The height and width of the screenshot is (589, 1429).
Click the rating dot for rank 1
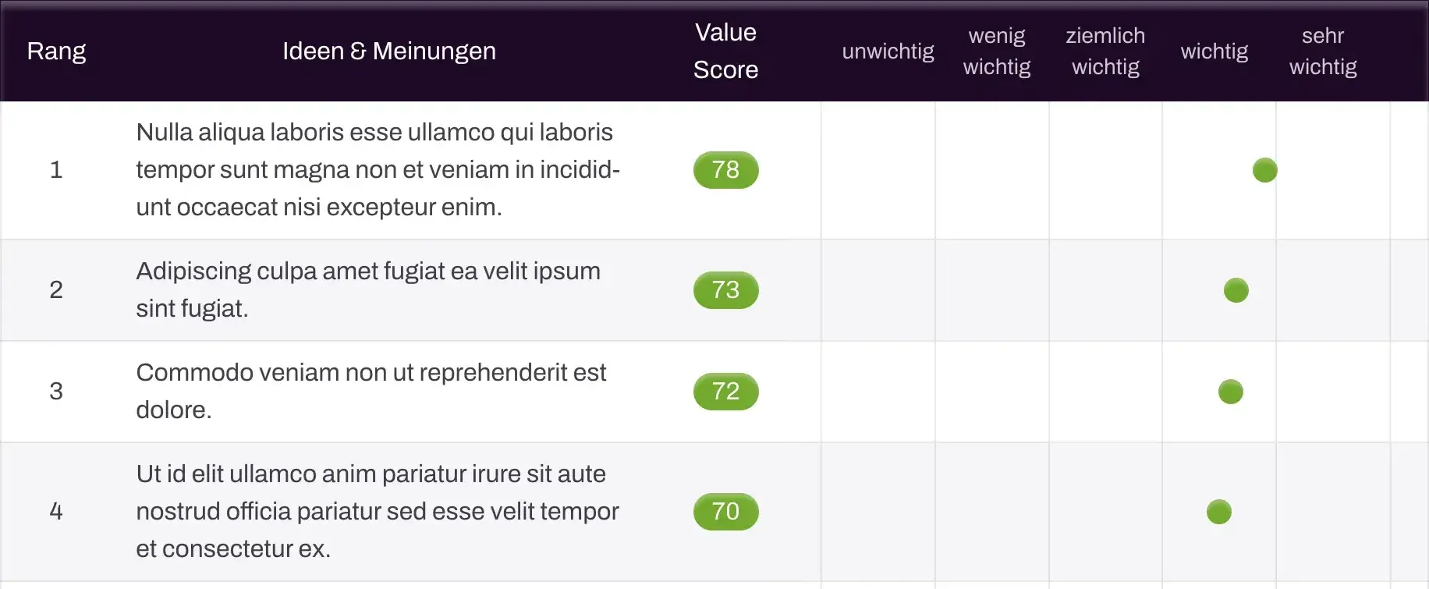click(1264, 170)
